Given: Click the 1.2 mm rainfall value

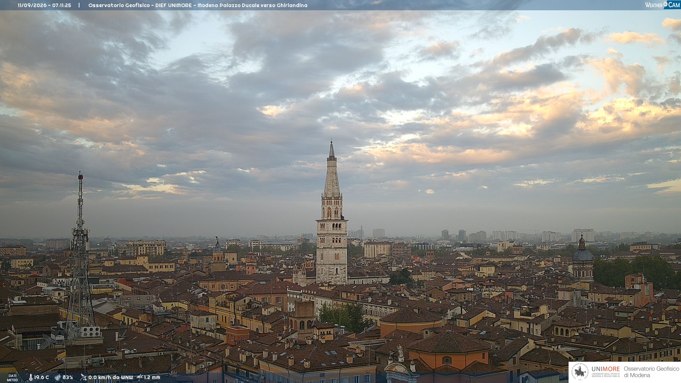Looking at the screenshot, I should click(152, 377).
